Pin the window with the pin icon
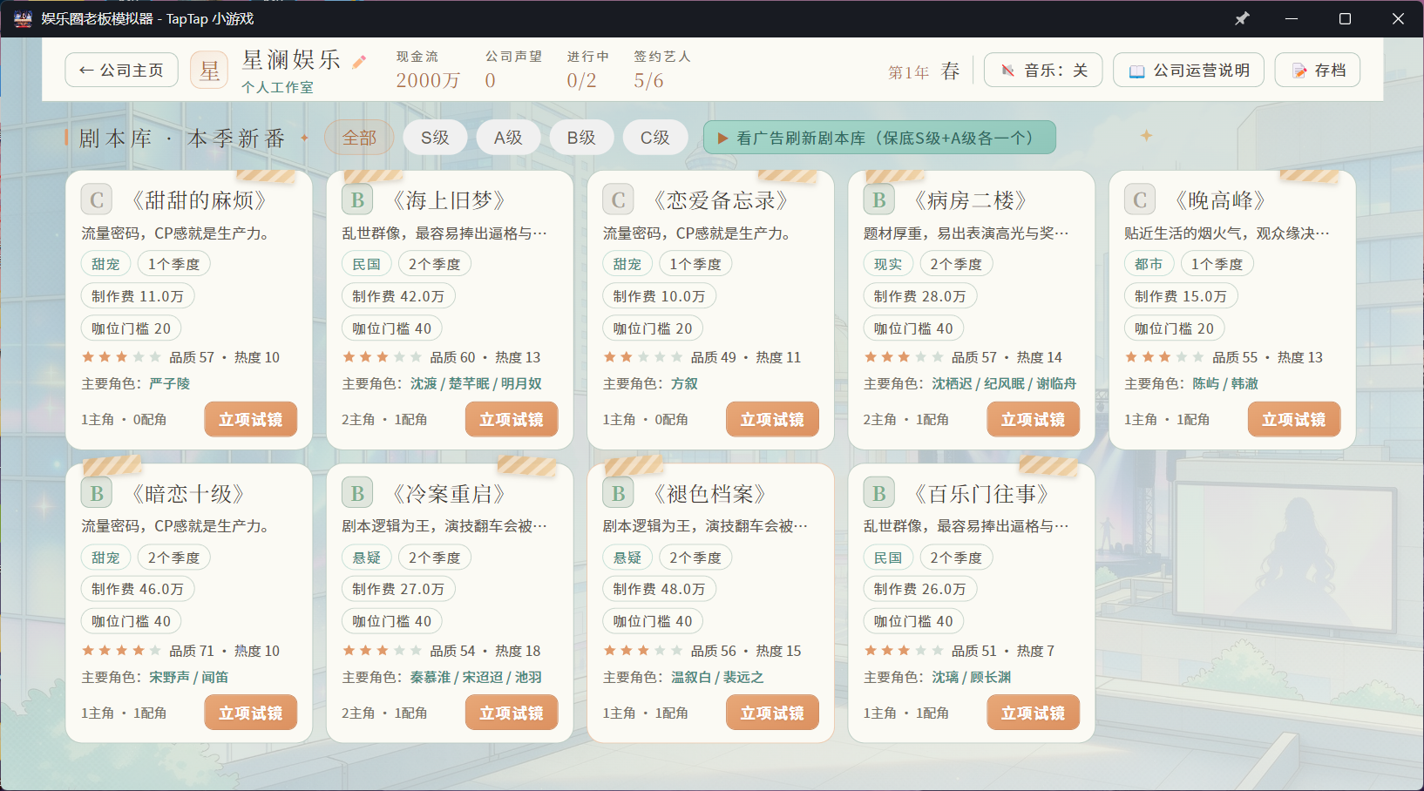The image size is (1424, 791). 1242,18
